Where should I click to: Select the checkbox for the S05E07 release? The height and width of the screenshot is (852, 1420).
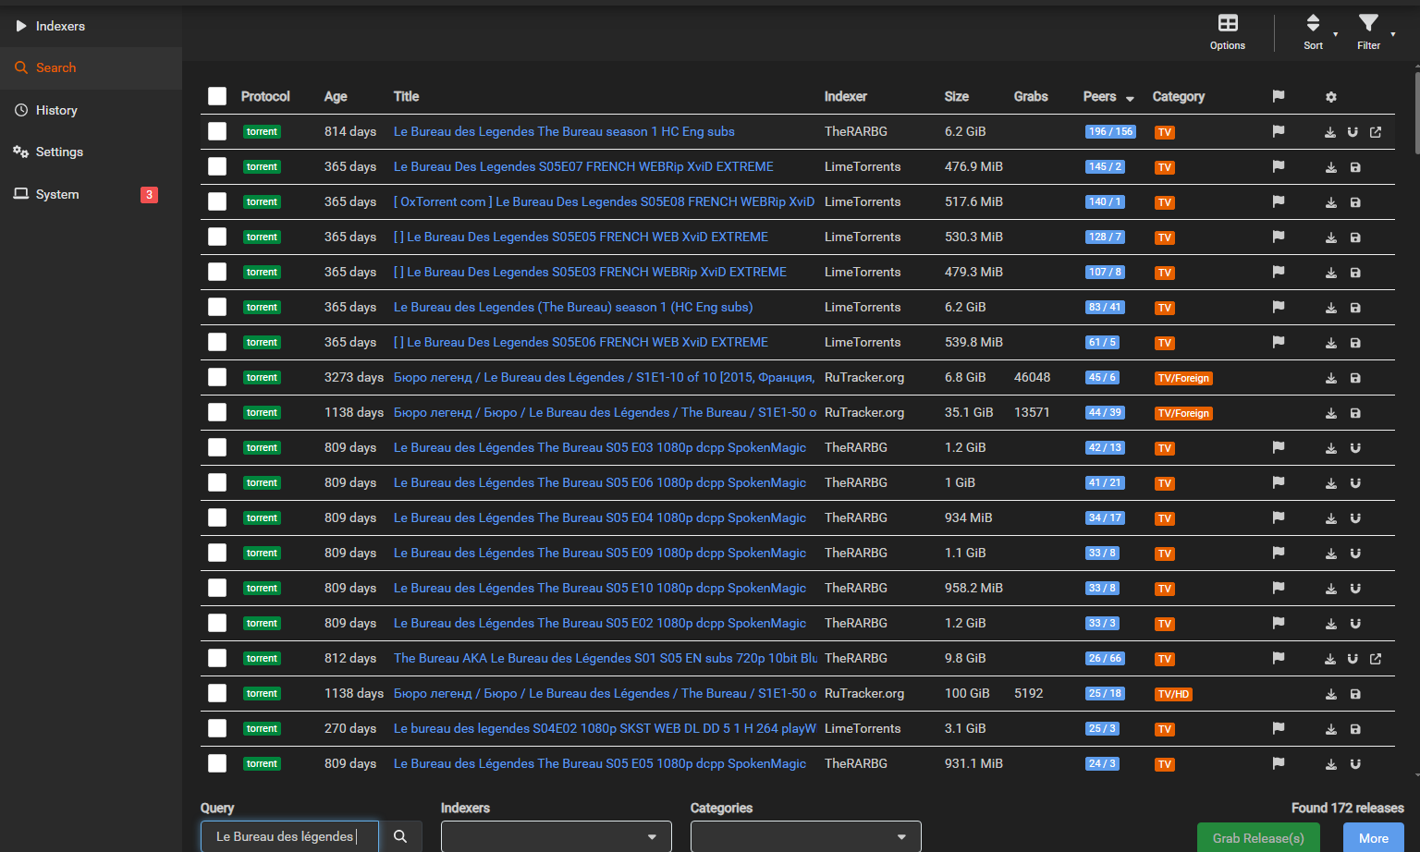[x=217, y=166]
